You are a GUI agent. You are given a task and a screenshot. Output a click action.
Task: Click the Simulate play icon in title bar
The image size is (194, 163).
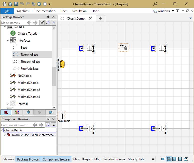(x=39, y=4)
